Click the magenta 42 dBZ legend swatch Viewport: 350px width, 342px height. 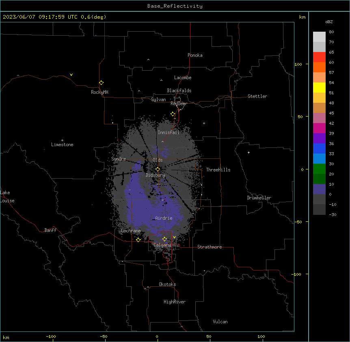[x=319, y=128]
